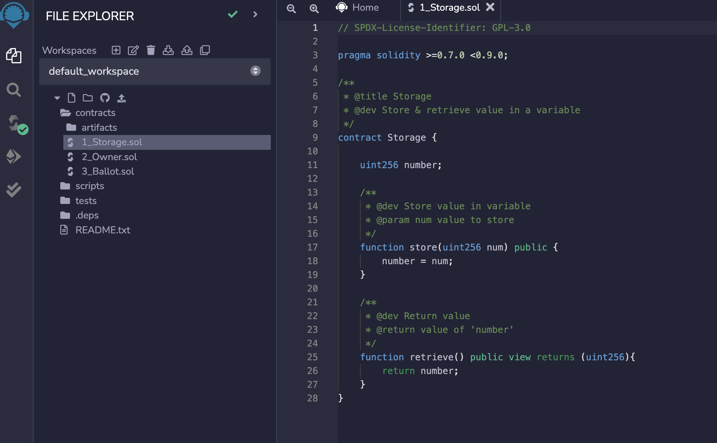This screenshot has width=717, height=443.
Task: Click the Workspaces label
Action: point(69,50)
